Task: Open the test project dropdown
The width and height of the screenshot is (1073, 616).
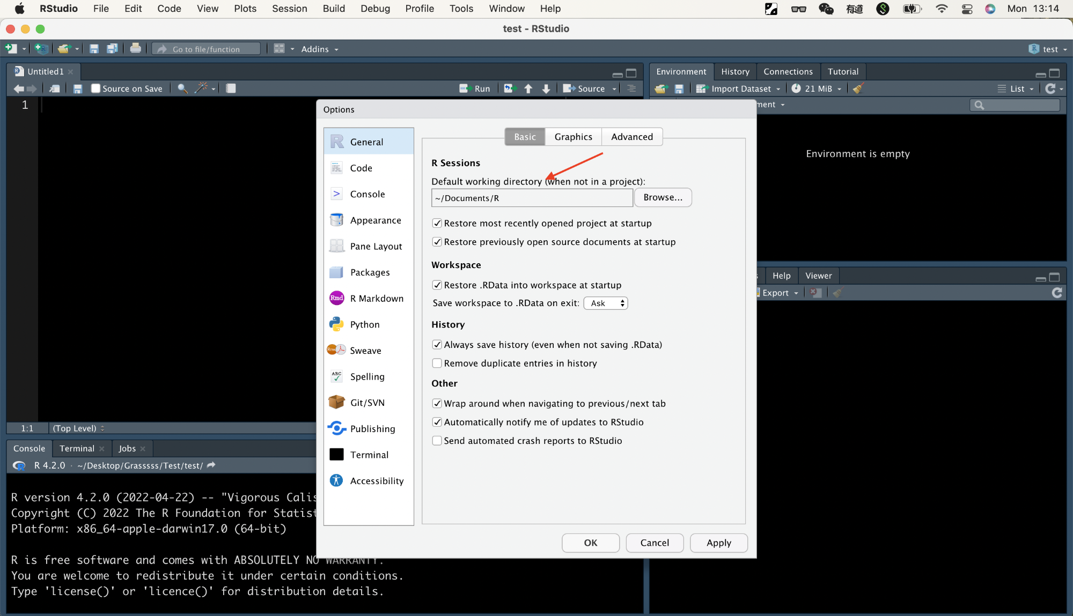Action: point(1048,49)
